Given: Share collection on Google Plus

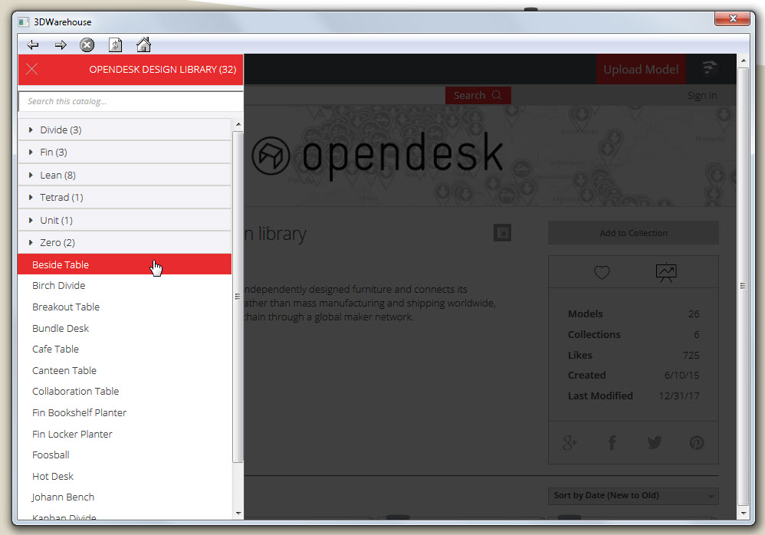Looking at the screenshot, I should (570, 443).
